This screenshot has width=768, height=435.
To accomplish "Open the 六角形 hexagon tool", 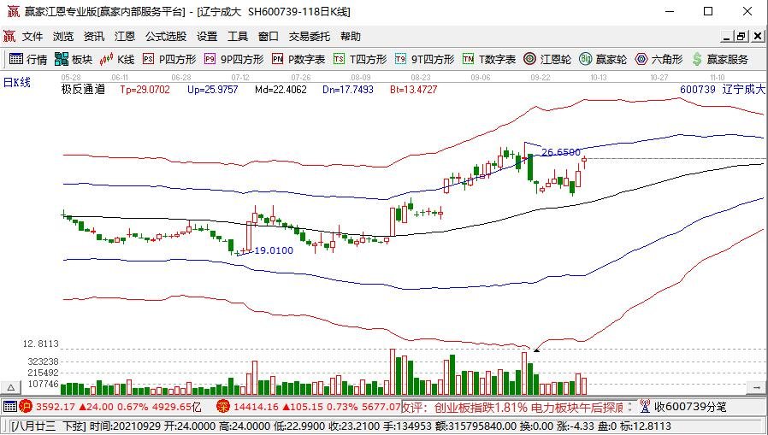I will 659,60.
